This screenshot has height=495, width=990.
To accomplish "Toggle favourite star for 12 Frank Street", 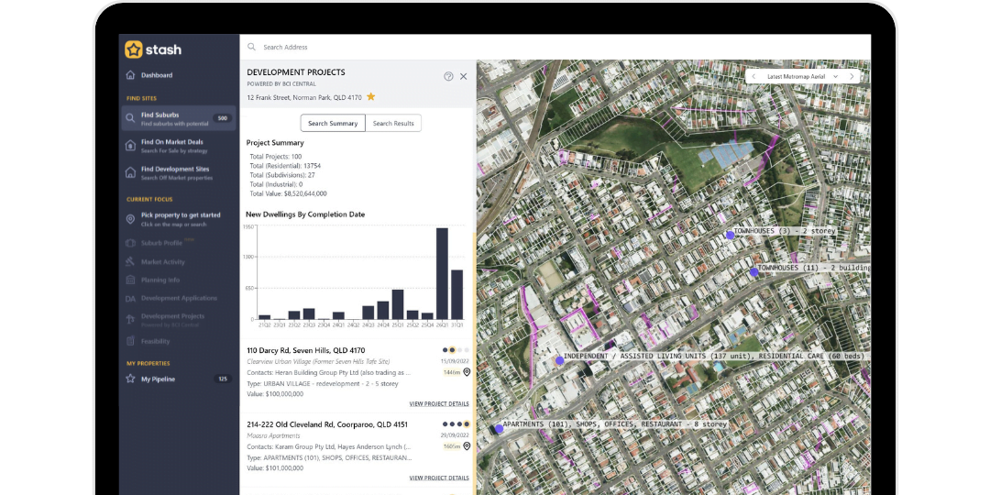I will click(x=370, y=96).
